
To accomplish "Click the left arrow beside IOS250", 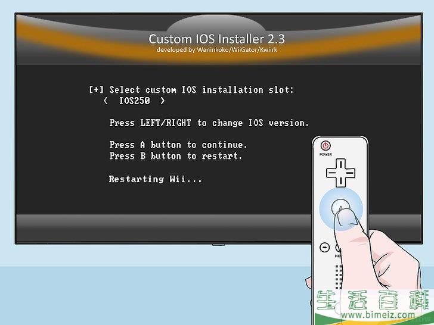I will click(x=106, y=101).
